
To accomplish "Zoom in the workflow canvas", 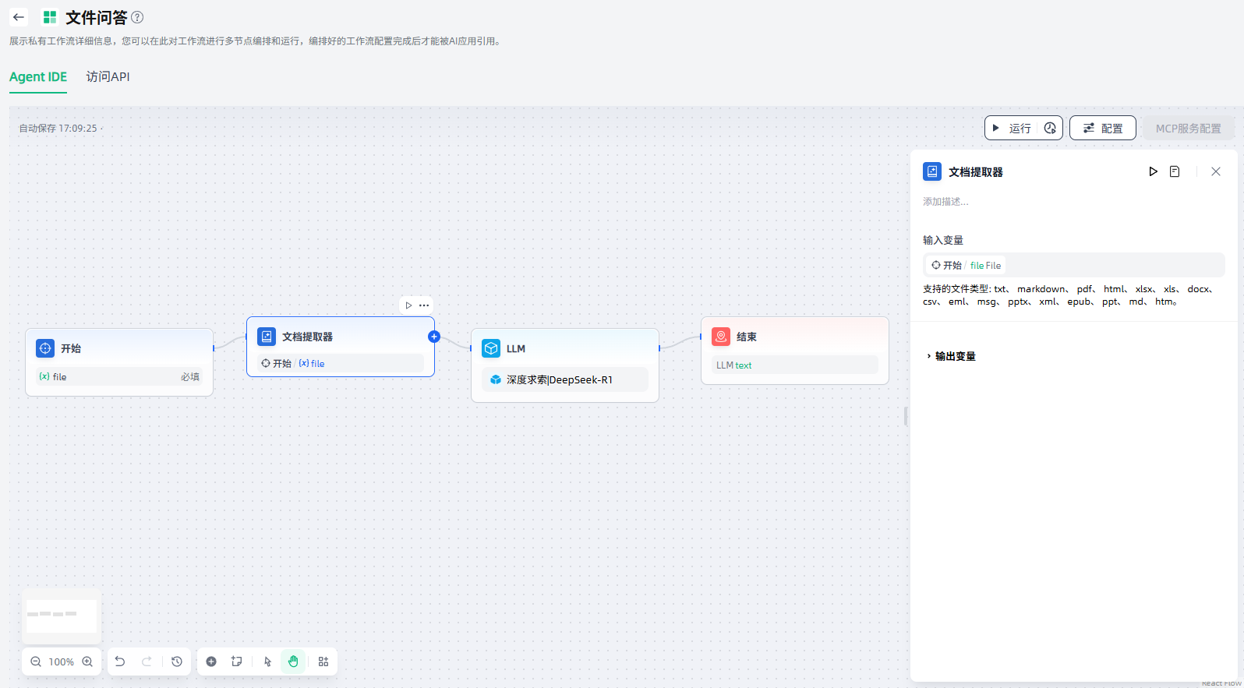I will [87, 662].
